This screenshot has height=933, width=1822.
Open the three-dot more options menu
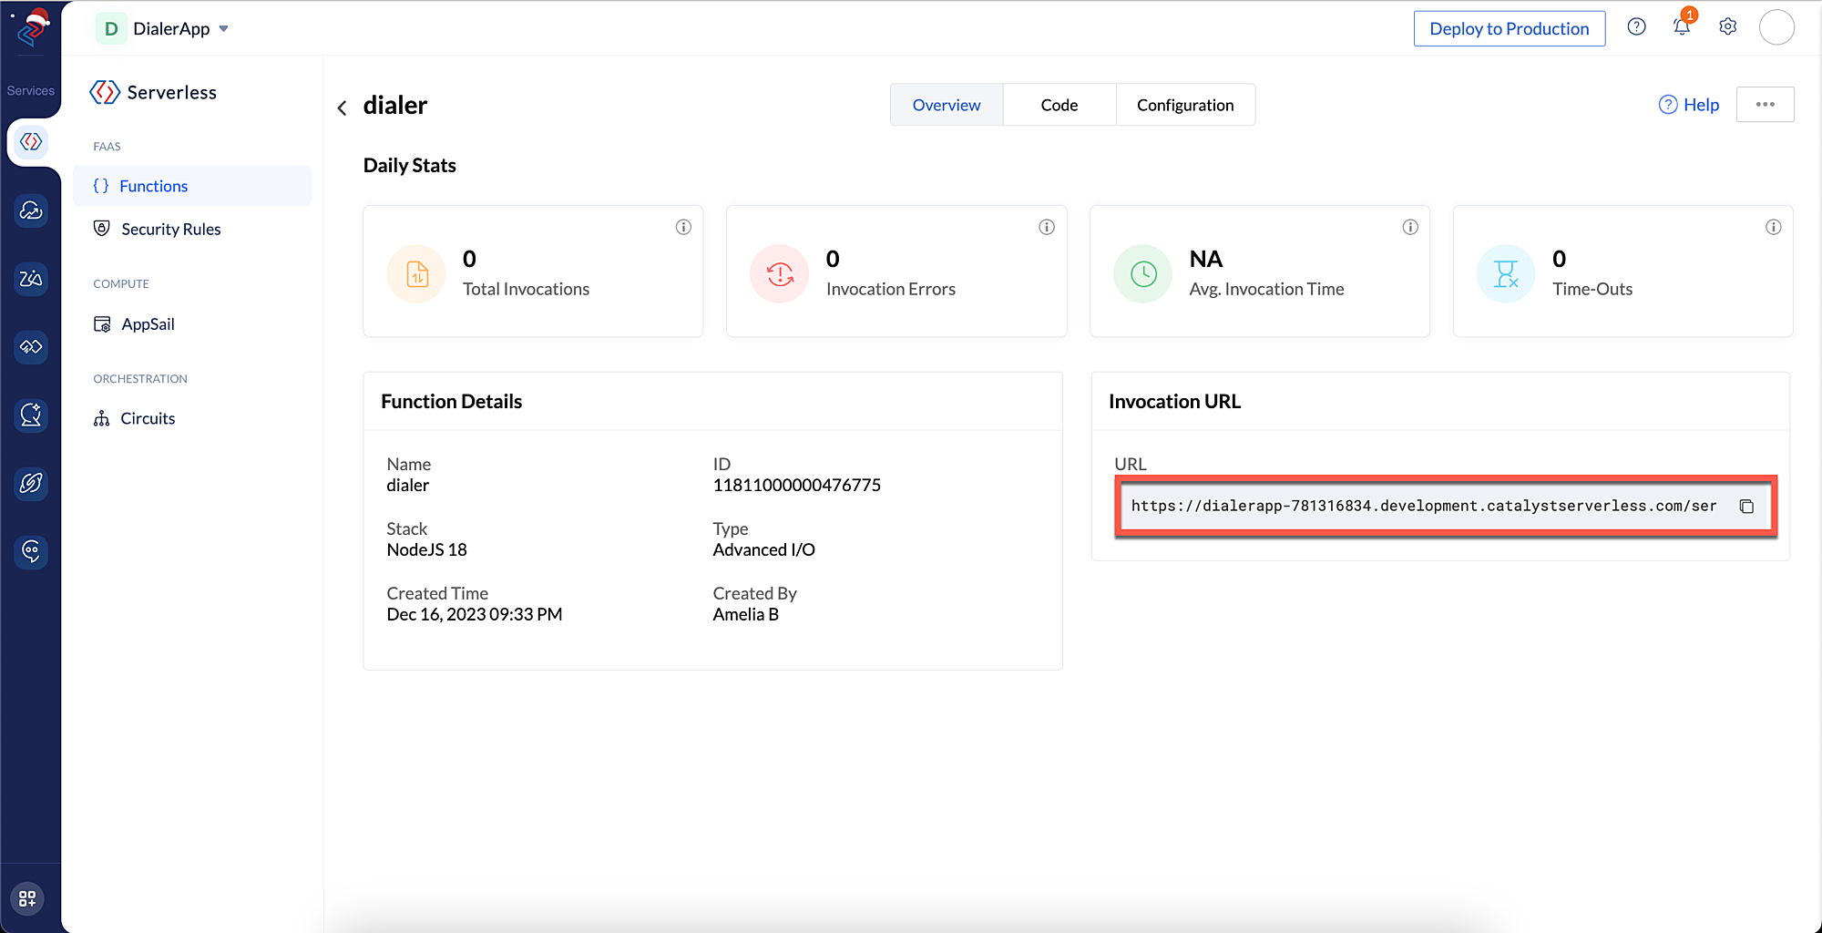coord(1765,104)
